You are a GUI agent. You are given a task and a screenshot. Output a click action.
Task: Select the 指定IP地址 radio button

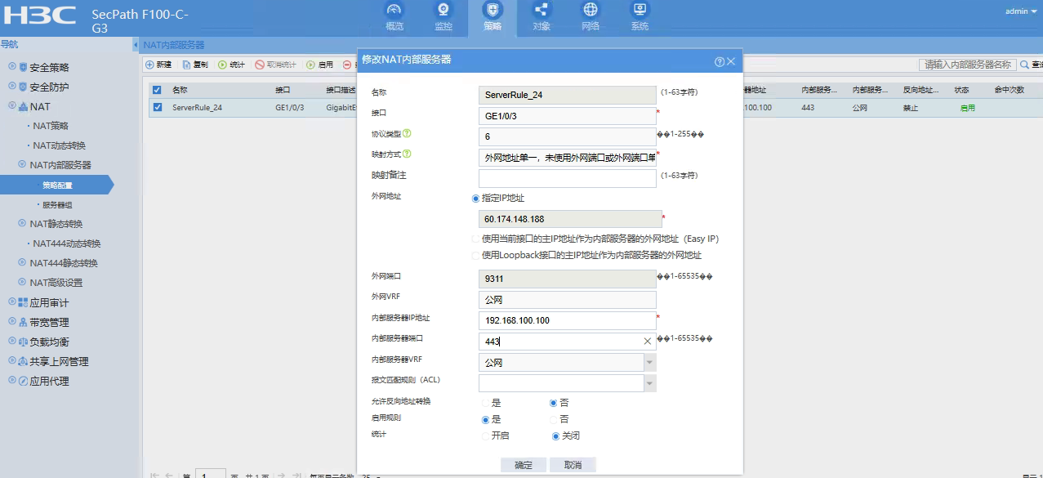pyautogui.click(x=476, y=198)
